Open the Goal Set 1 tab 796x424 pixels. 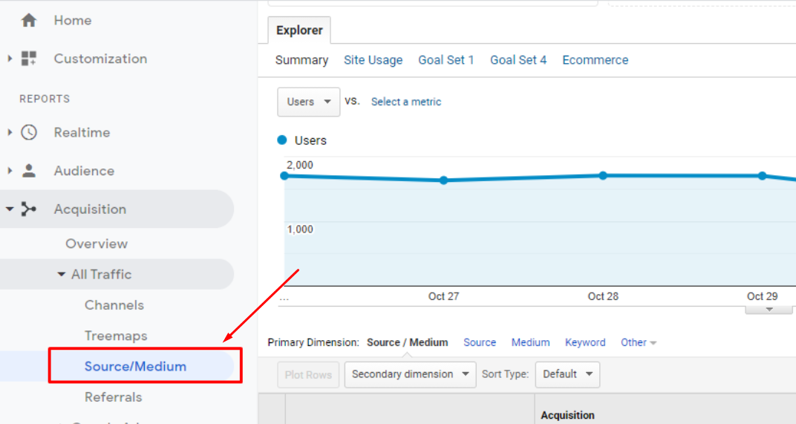point(446,60)
